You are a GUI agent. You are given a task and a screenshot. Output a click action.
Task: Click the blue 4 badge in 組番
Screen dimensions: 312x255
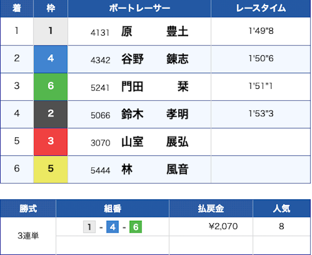pyautogui.click(x=112, y=227)
